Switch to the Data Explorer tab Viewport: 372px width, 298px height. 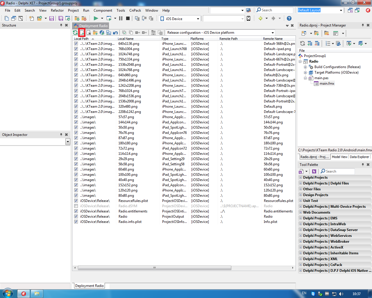[359, 157]
